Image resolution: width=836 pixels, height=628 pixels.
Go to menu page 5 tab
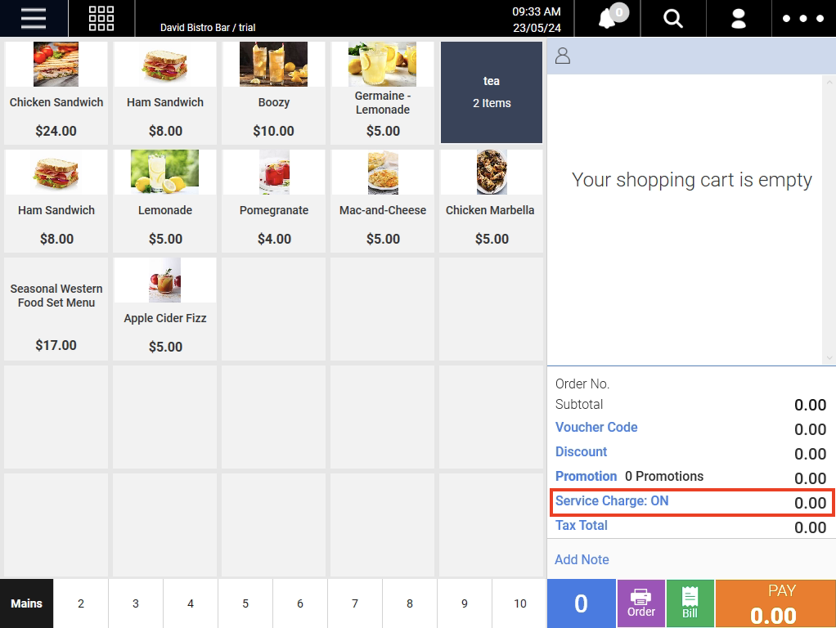[x=245, y=603]
